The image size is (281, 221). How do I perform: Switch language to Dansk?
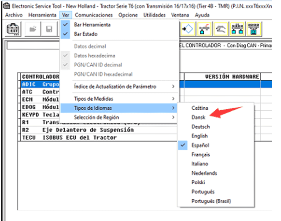click(216, 117)
